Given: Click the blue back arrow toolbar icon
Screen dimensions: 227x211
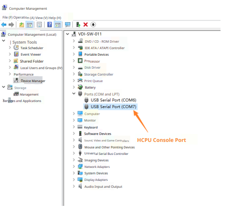Looking at the screenshot, I should point(4,25).
